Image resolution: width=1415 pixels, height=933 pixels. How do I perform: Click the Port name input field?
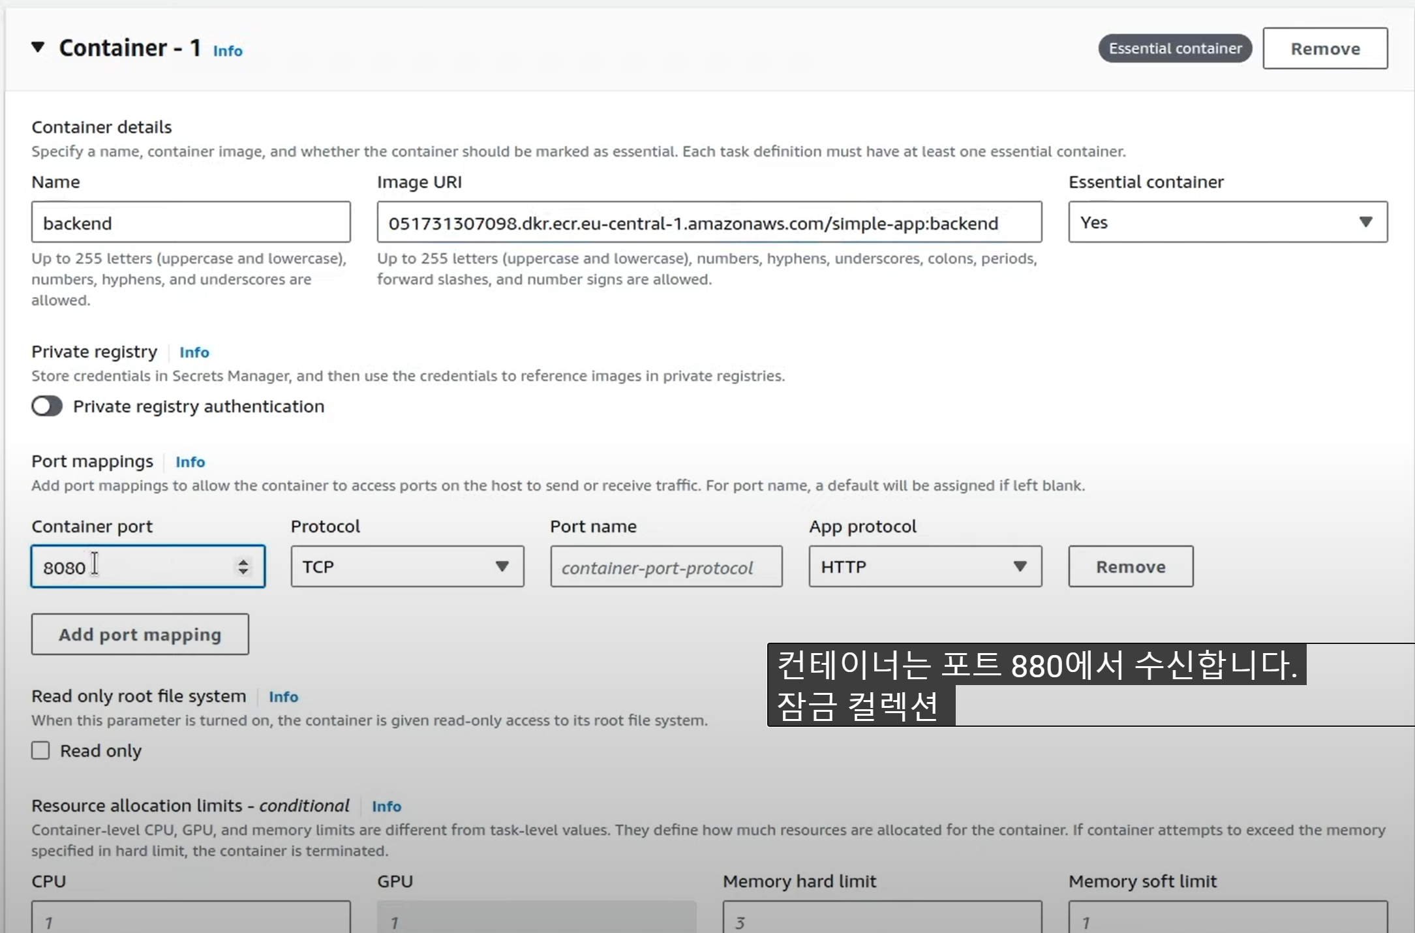pyautogui.click(x=665, y=567)
